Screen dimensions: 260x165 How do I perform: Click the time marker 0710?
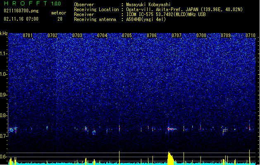click(x=250, y=35)
